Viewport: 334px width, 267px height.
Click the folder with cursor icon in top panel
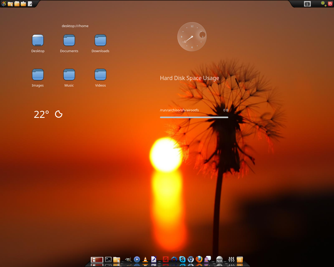pos(10,4)
